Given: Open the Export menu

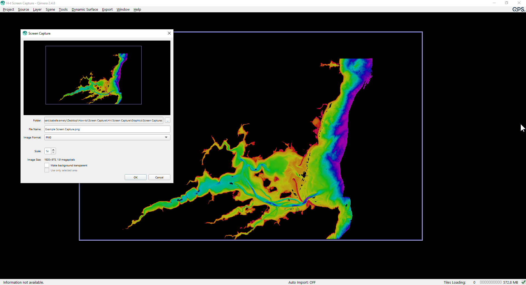Looking at the screenshot, I should (107, 9).
